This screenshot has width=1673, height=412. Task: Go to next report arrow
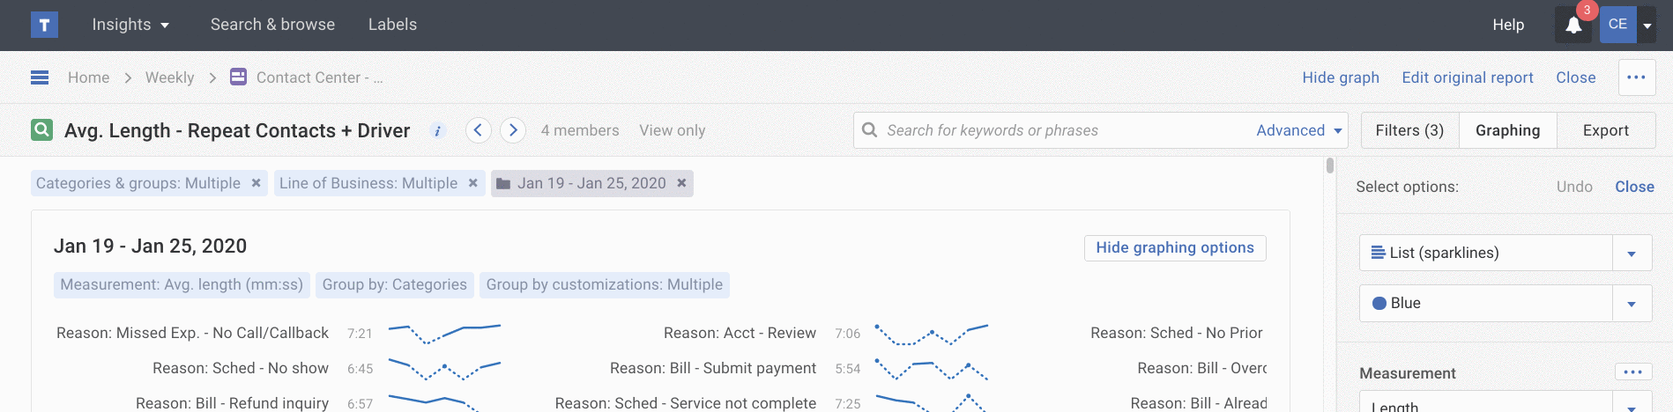coord(513,130)
